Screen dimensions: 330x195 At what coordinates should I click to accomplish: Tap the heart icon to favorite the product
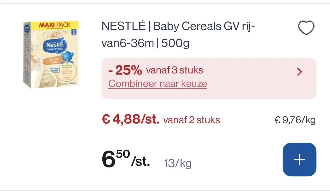coord(306,28)
